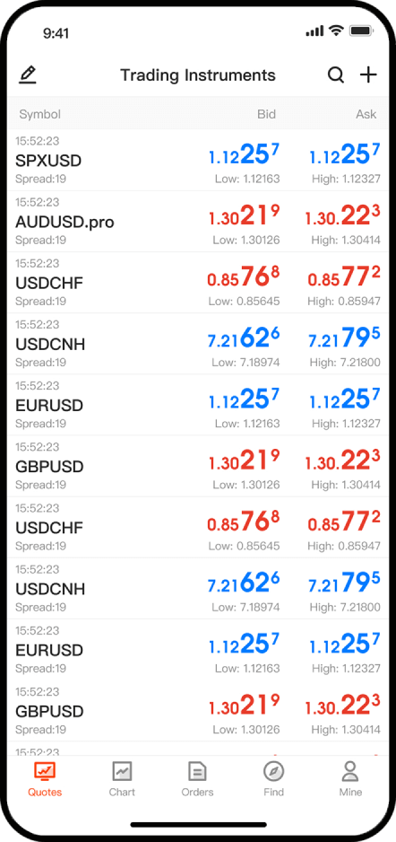Tap the AUDUSD.pro ask price 1.30223
The height and width of the screenshot is (842, 396).
coord(342,216)
